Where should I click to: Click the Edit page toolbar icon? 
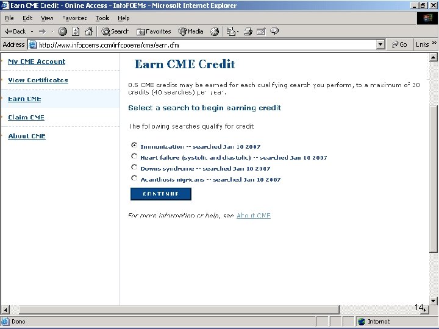tap(261, 31)
